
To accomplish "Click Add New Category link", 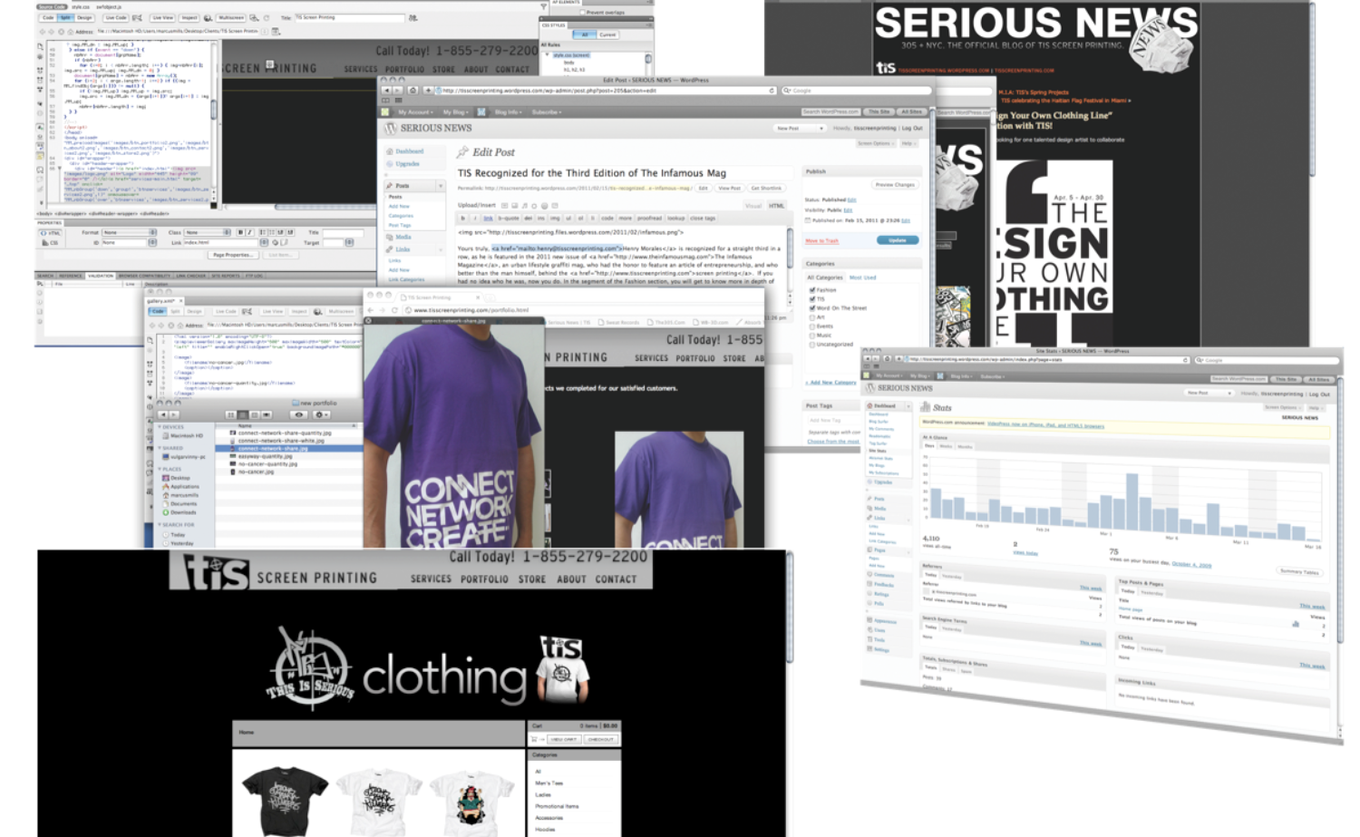I will [831, 383].
